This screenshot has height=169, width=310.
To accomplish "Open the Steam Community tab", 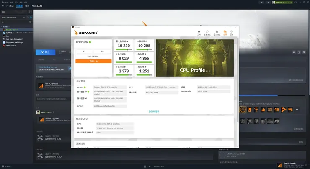I will 27,6.
